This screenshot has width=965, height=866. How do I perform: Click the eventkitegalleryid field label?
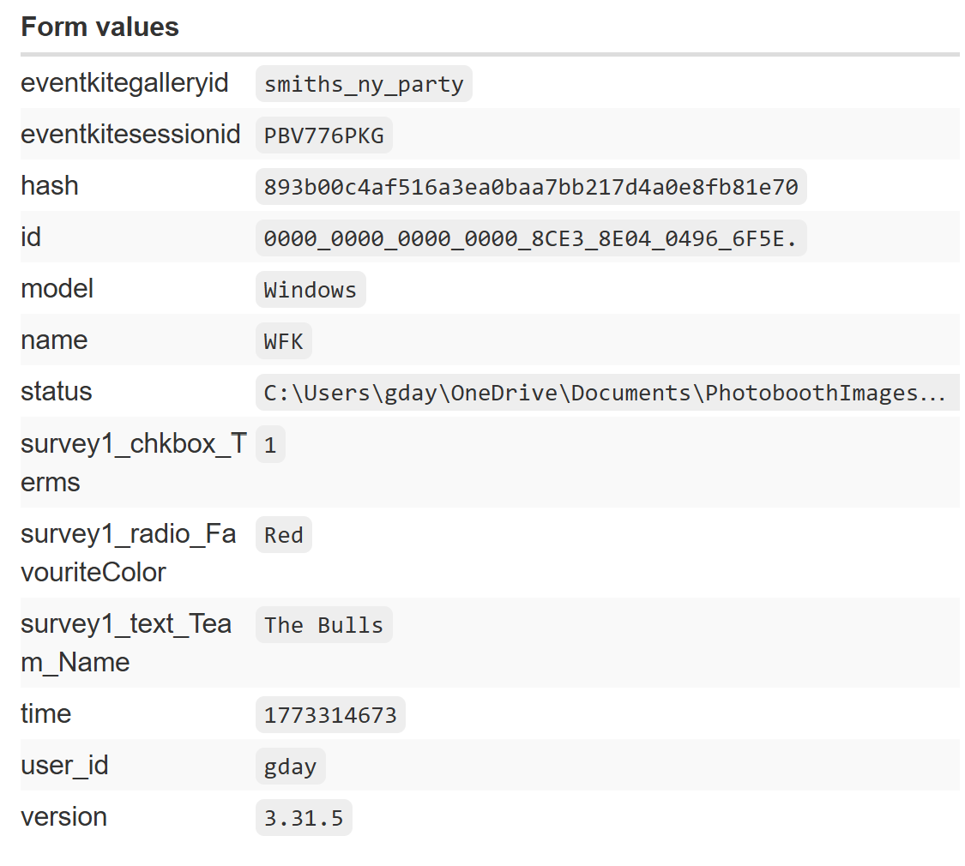point(124,83)
